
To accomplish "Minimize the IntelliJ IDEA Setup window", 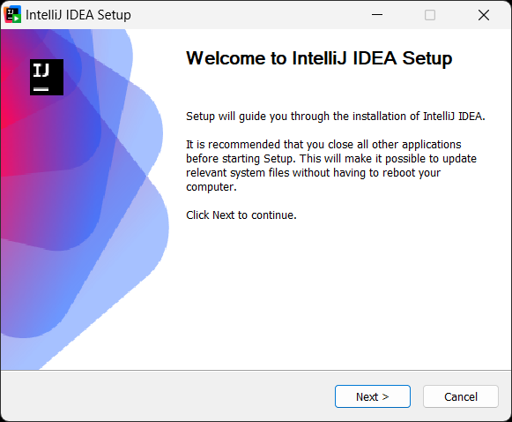I will tap(377, 15).
